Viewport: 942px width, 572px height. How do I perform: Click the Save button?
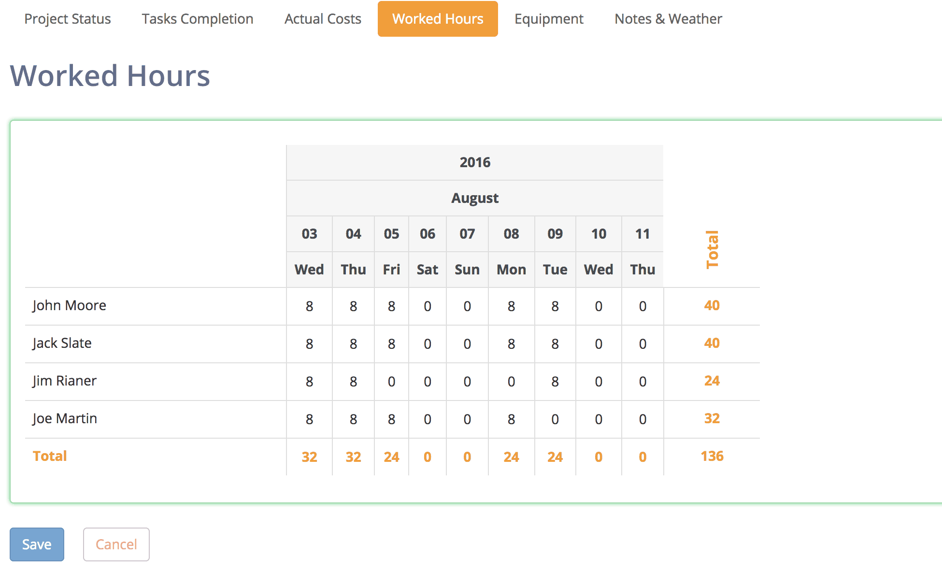click(x=37, y=544)
